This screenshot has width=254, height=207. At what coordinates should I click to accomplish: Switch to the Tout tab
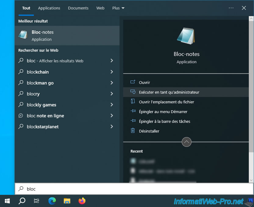(x=26, y=8)
